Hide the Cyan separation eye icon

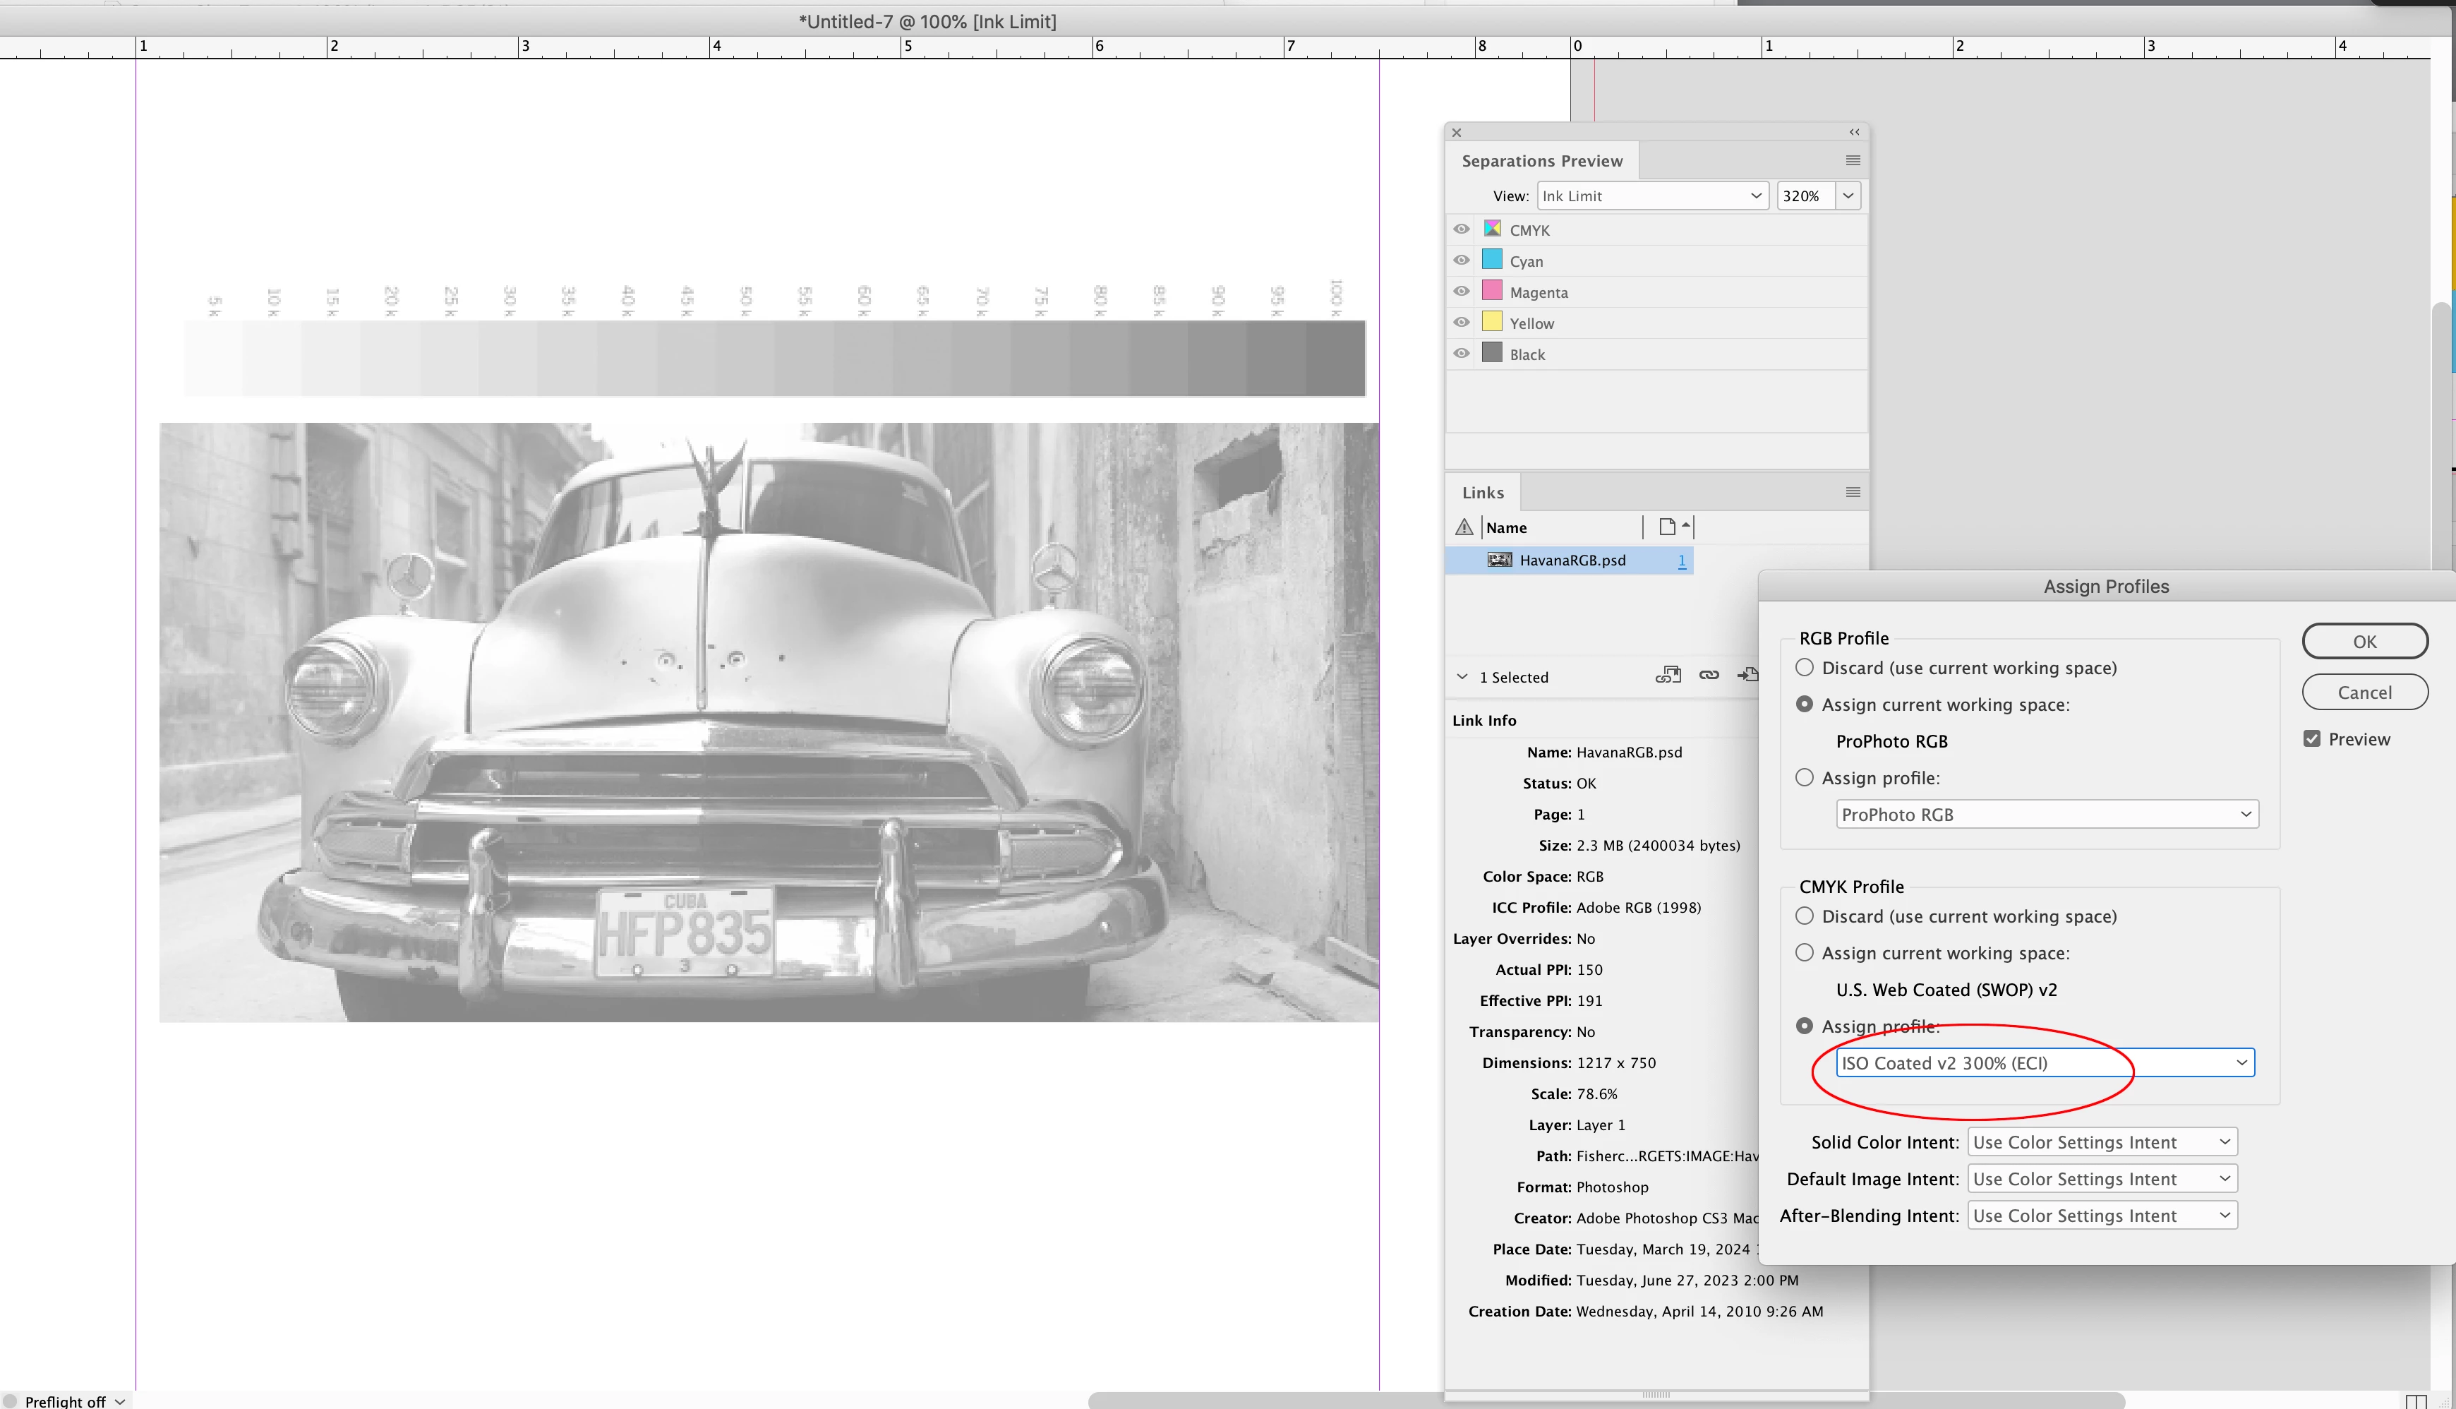1462,260
